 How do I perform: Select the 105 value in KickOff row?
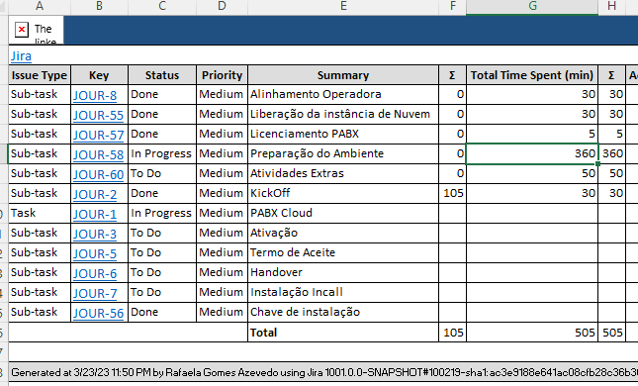click(453, 193)
